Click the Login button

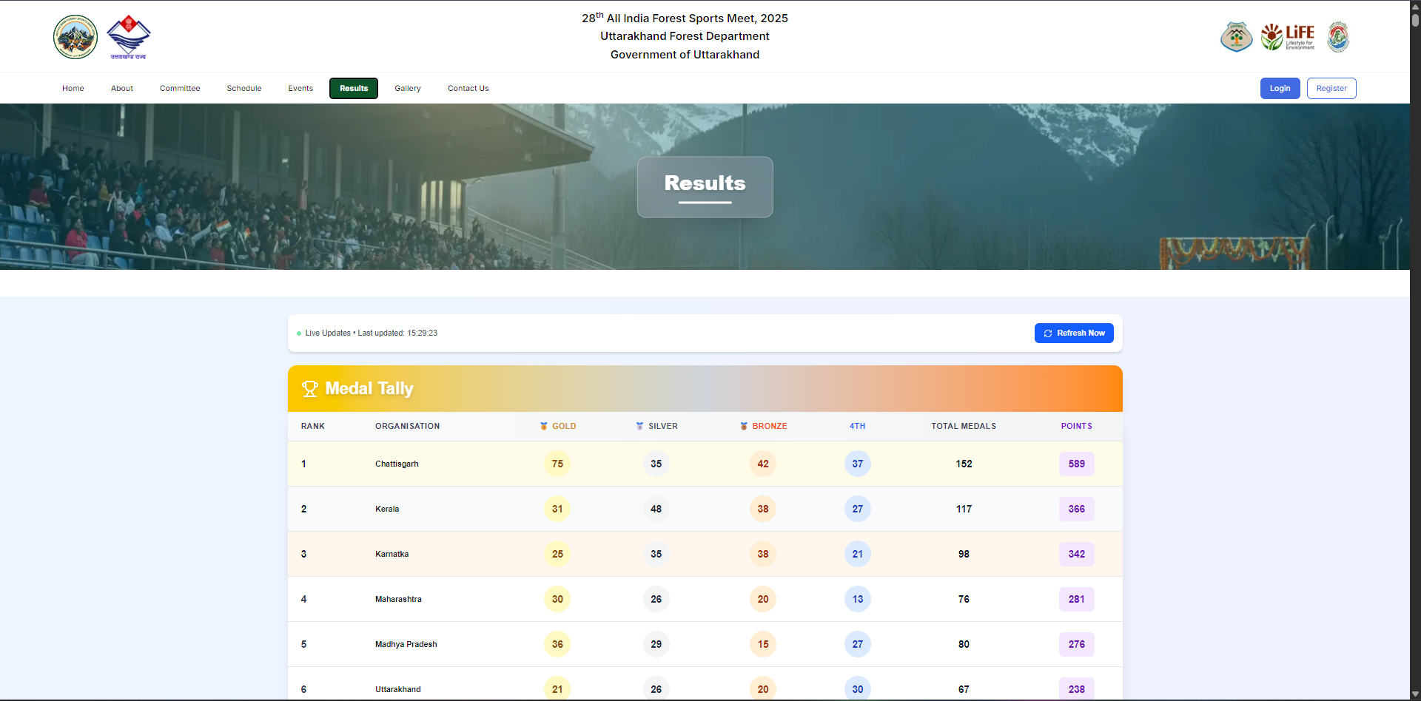click(1280, 88)
